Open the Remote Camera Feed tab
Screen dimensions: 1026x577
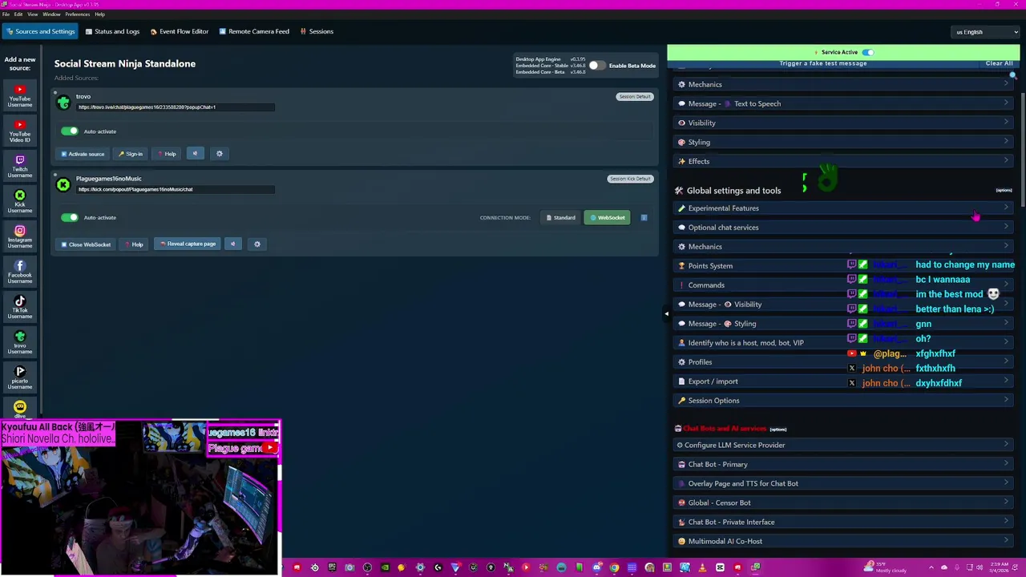253,31
